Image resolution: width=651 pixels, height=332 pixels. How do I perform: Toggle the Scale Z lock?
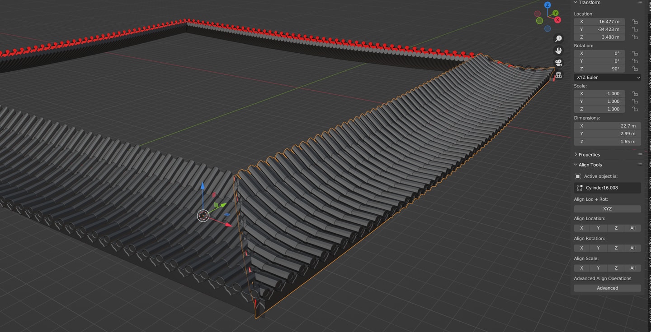point(635,109)
